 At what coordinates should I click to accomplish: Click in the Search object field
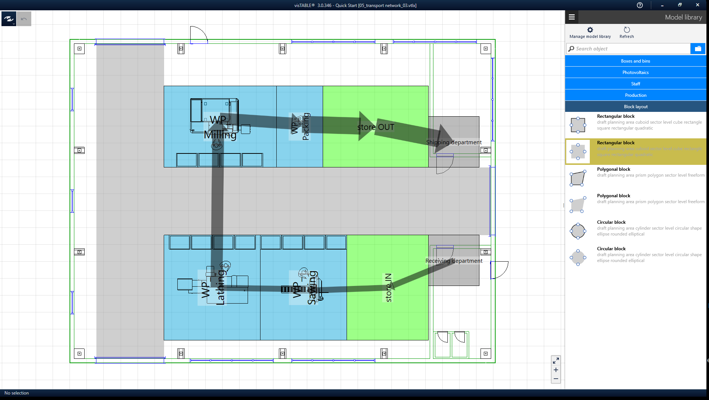pos(629,49)
